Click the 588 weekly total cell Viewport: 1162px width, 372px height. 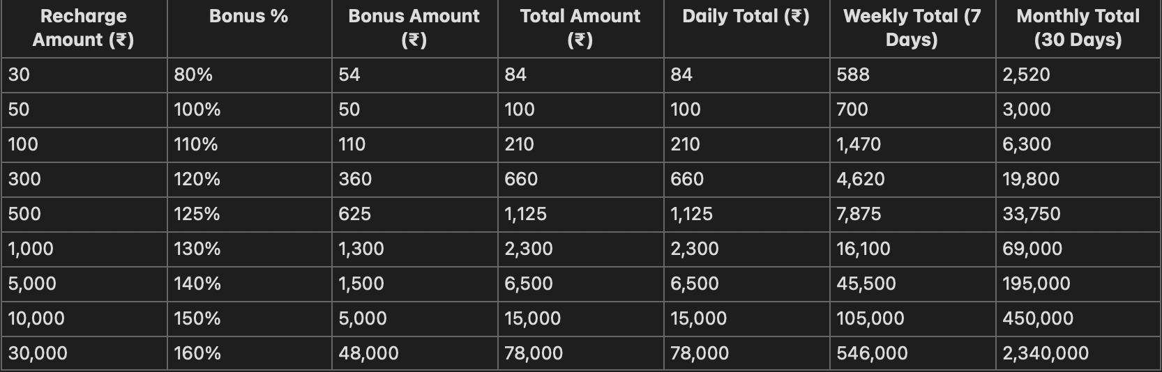853,75
